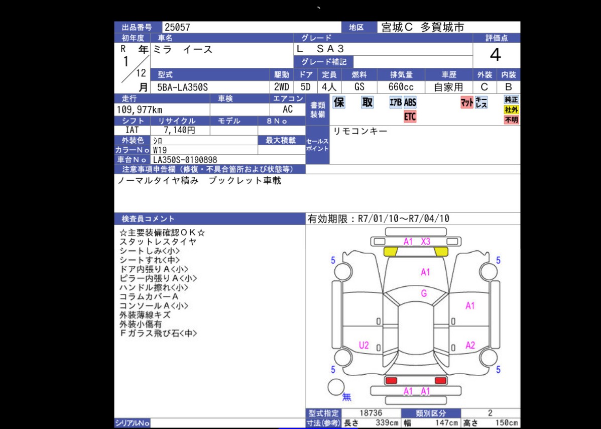The width and height of the screenshot is (601, 429).
Task: Select the X3 damage mark on front bumper
Action: (425, 242)
